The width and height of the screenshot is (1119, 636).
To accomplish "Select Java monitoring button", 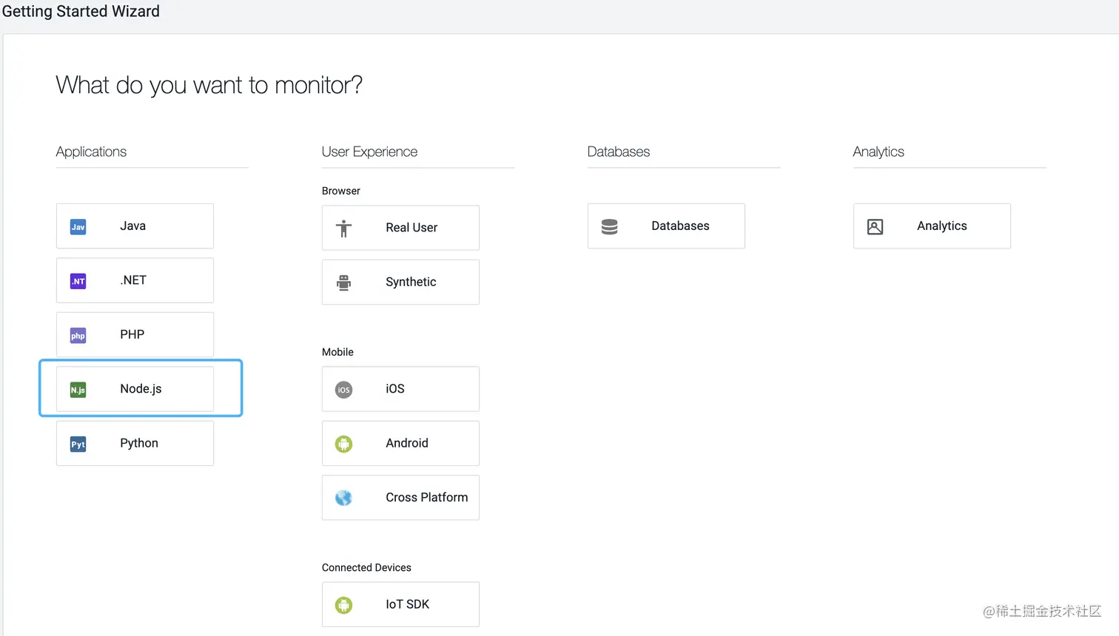I will [135, 226].
